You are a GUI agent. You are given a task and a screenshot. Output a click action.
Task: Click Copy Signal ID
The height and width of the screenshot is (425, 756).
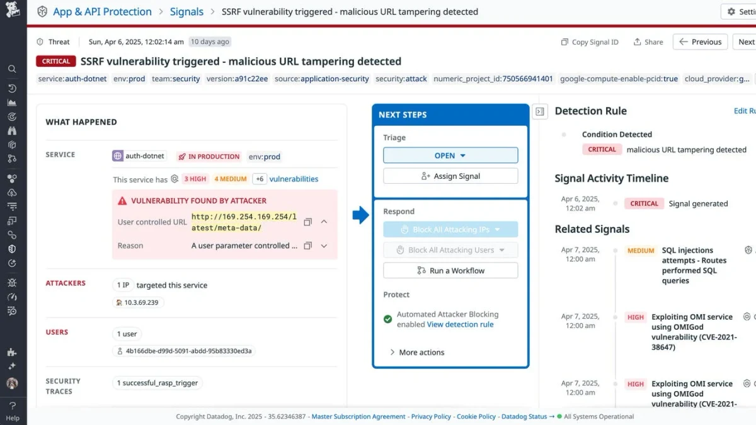pyautogui.click(x=590, y=42)
